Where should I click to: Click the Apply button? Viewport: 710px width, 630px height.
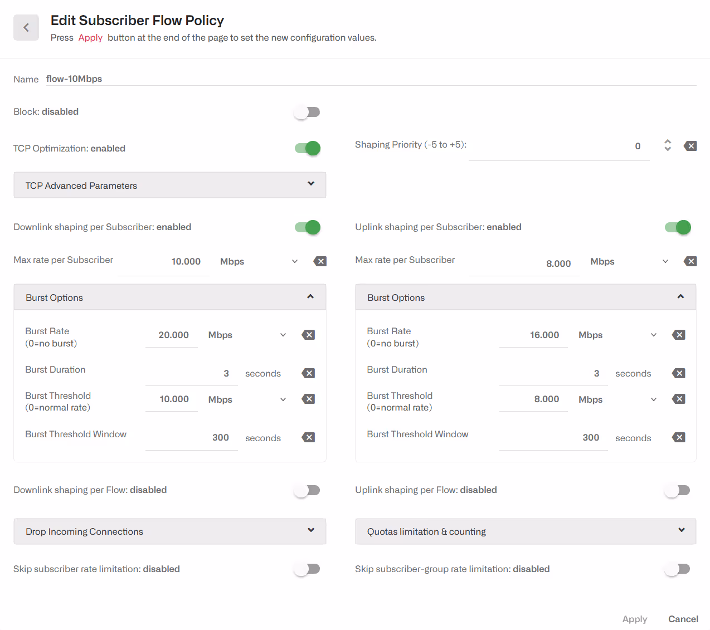click(x=634, y=619)
